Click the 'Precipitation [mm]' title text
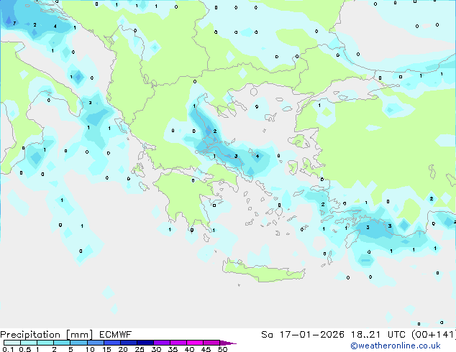Screen dimensions: 456x352 (46, 335)
